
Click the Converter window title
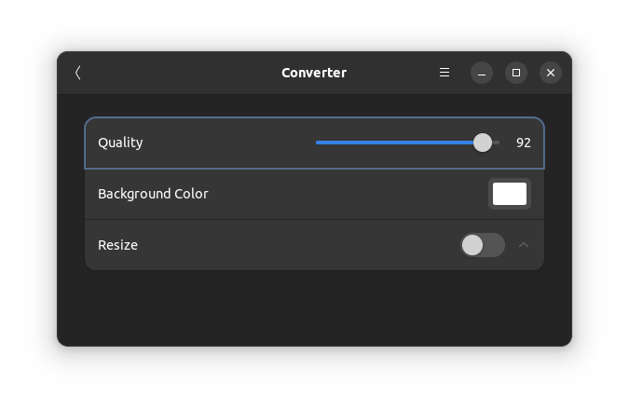[x=314, y=73]
